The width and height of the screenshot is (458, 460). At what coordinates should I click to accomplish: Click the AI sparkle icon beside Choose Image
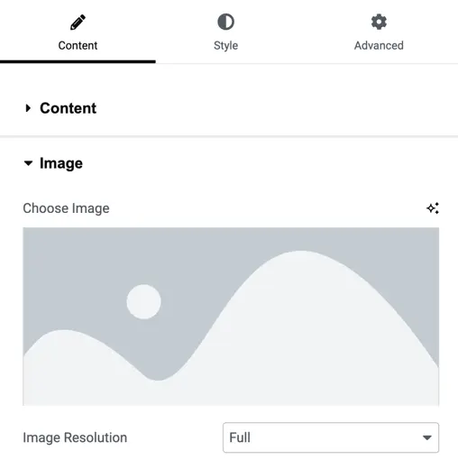pyautogui.click(x=433, y=208)
